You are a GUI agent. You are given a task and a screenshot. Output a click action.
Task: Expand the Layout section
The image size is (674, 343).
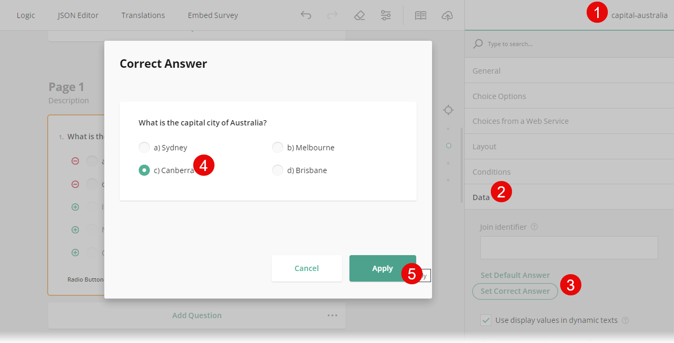point(483,146)
